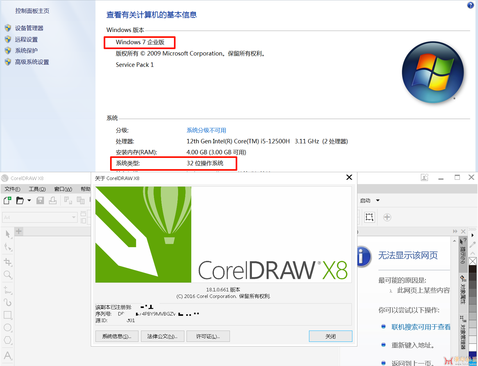Select the Ellipse tool
Image resolution: width=478 pixels, height=366 pixels.
click(8, 328)
